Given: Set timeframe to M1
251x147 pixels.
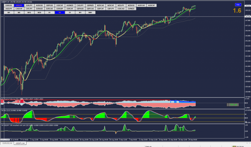Looking at the screenshot, I should [9, 13].
